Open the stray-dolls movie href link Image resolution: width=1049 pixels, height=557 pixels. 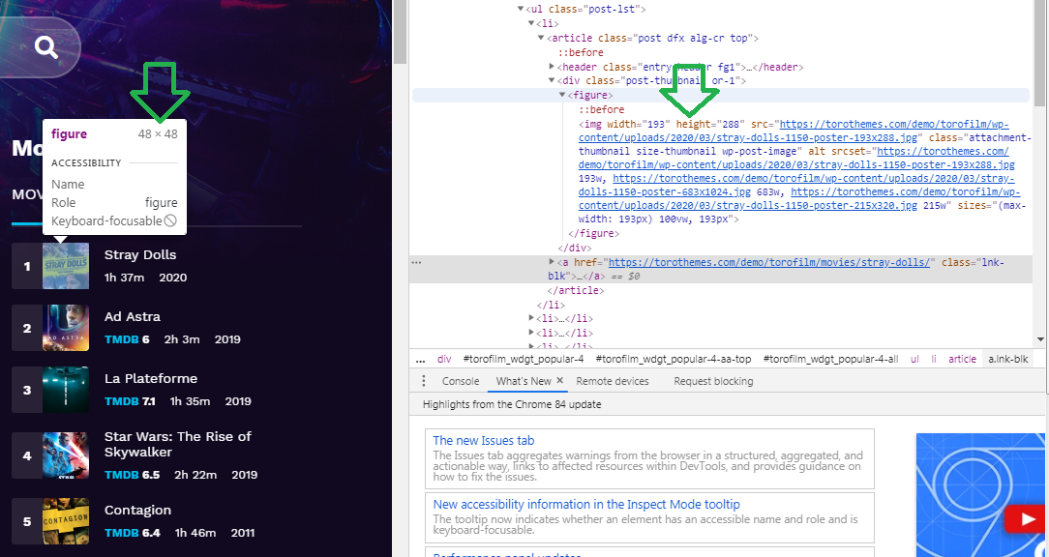click(769, 262)
